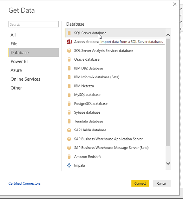
Task: Open the Certified Connectors link
Action: [x=25, y=184]
